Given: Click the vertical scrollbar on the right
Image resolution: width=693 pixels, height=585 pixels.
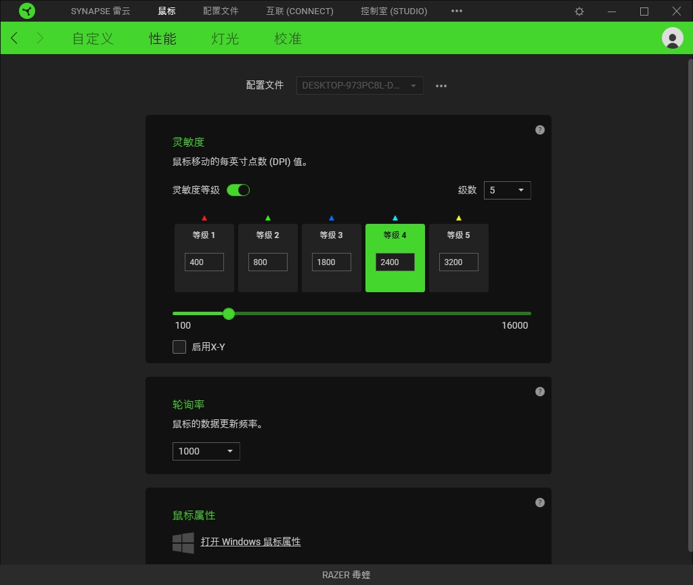Looking at the screenshot, I should [x=690, y=304].
